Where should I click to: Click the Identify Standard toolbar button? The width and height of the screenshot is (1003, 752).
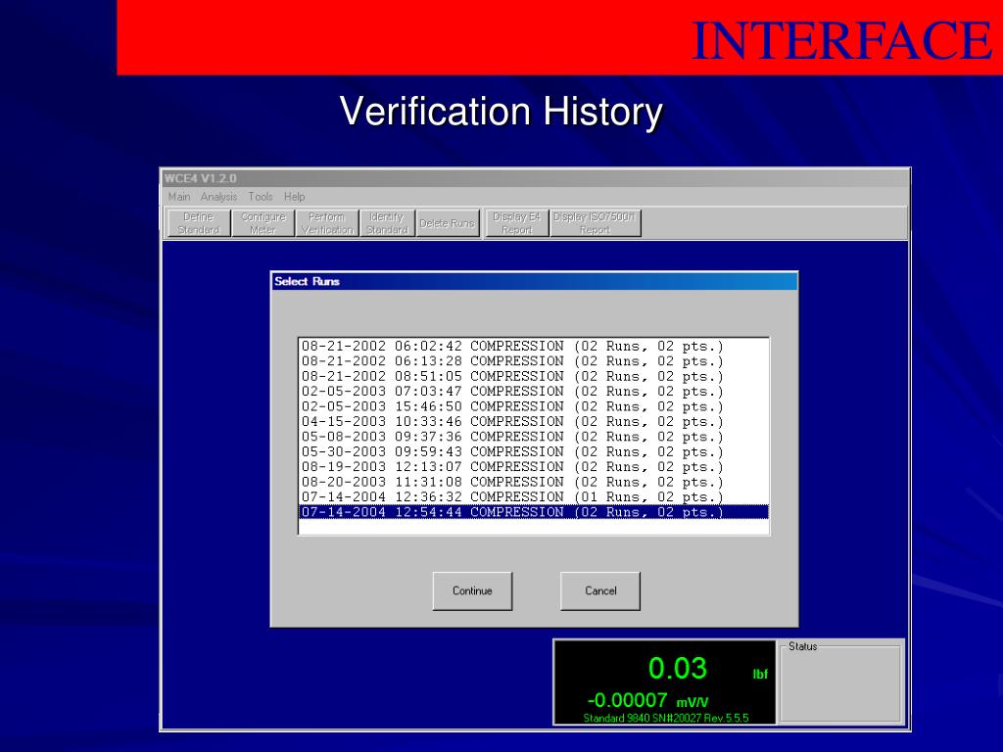[x=387, y=223]
